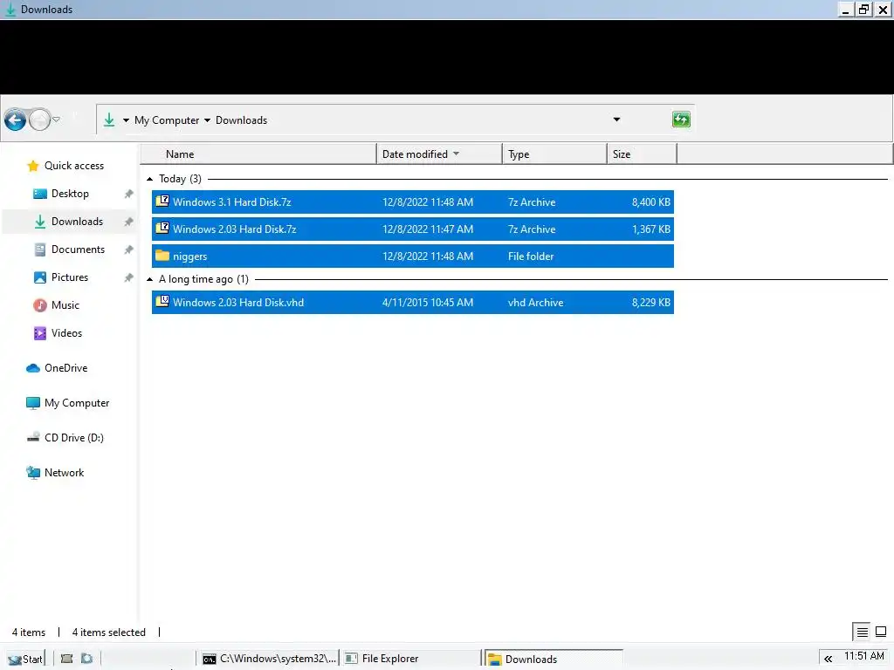Collapse the Today (3) group
The width and height of the screenshot is (894, 670).
pyautogui.click(x=150, y=179)
